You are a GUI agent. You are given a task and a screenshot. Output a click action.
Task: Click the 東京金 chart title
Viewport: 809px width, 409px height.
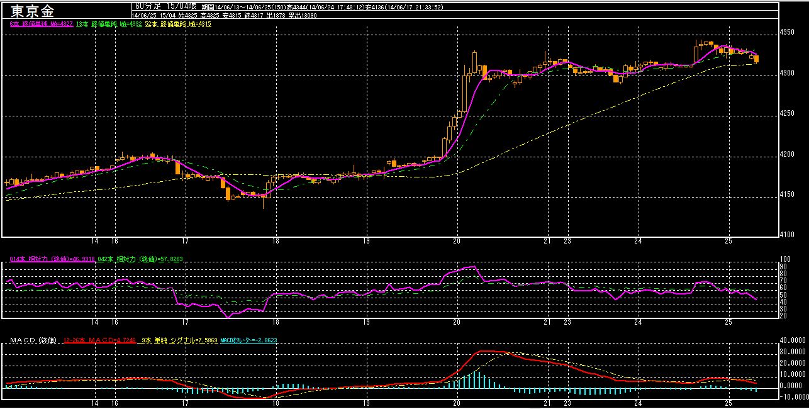coord(33,11)
